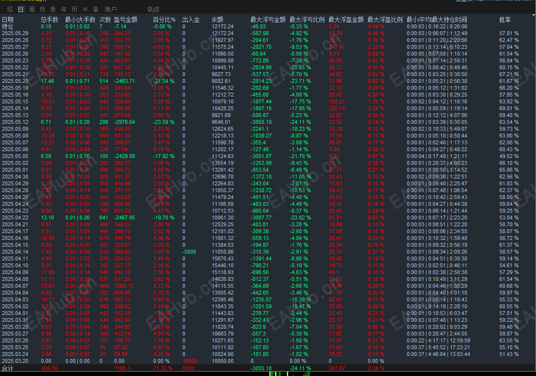536x376 pixels.
Task: Click the 67.21 % win rate
Action: pos(509,75)
